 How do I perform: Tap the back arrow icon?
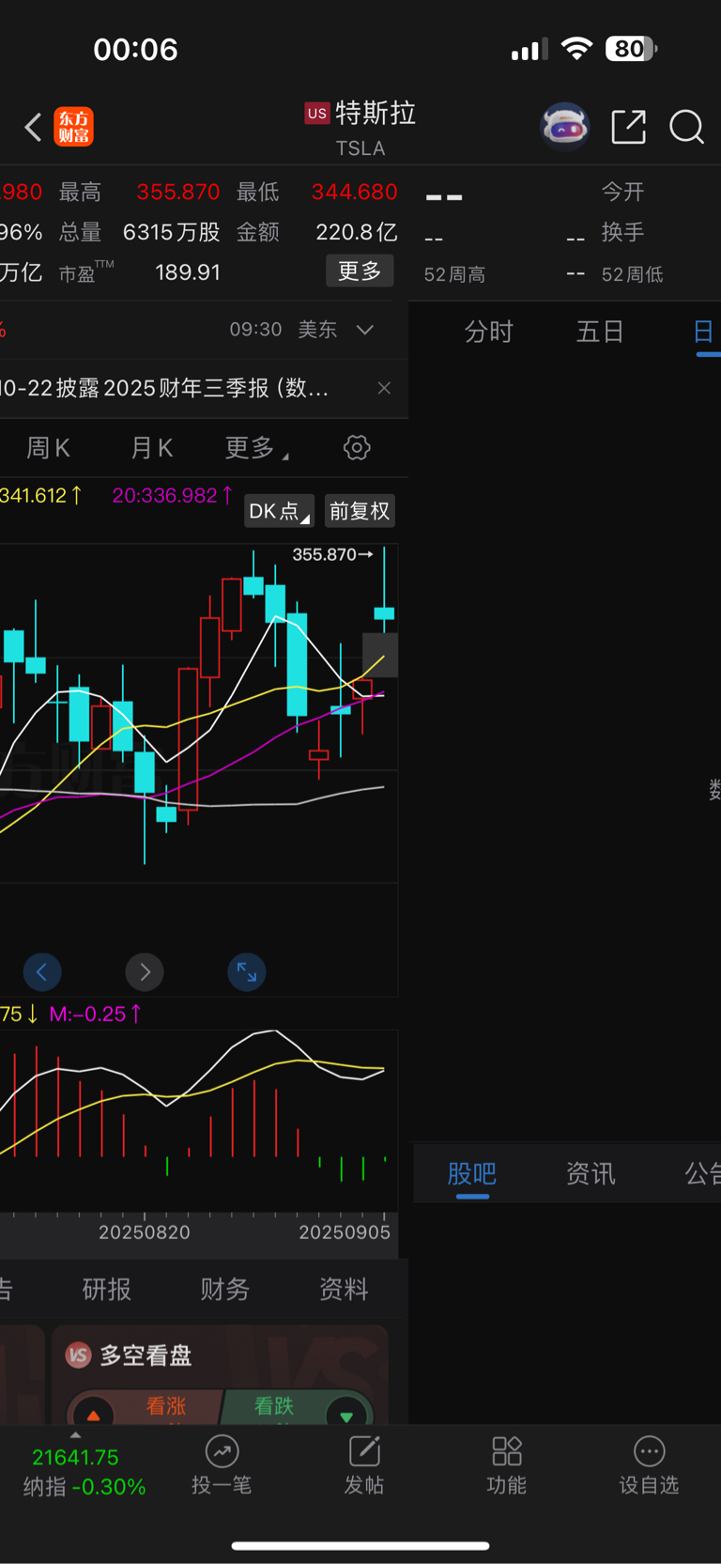(33, 127)
